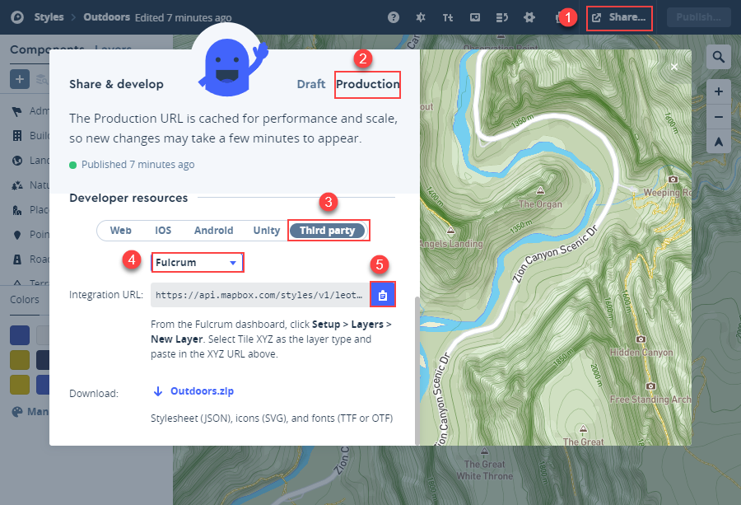This screenshot has width=741, height=505.
Task: Click the Share button
Action: point(619,16)
